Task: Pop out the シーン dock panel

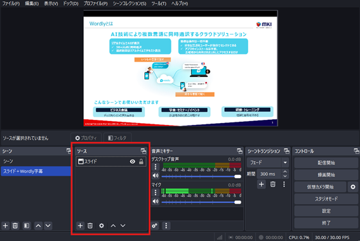Action: click(69, 151)
